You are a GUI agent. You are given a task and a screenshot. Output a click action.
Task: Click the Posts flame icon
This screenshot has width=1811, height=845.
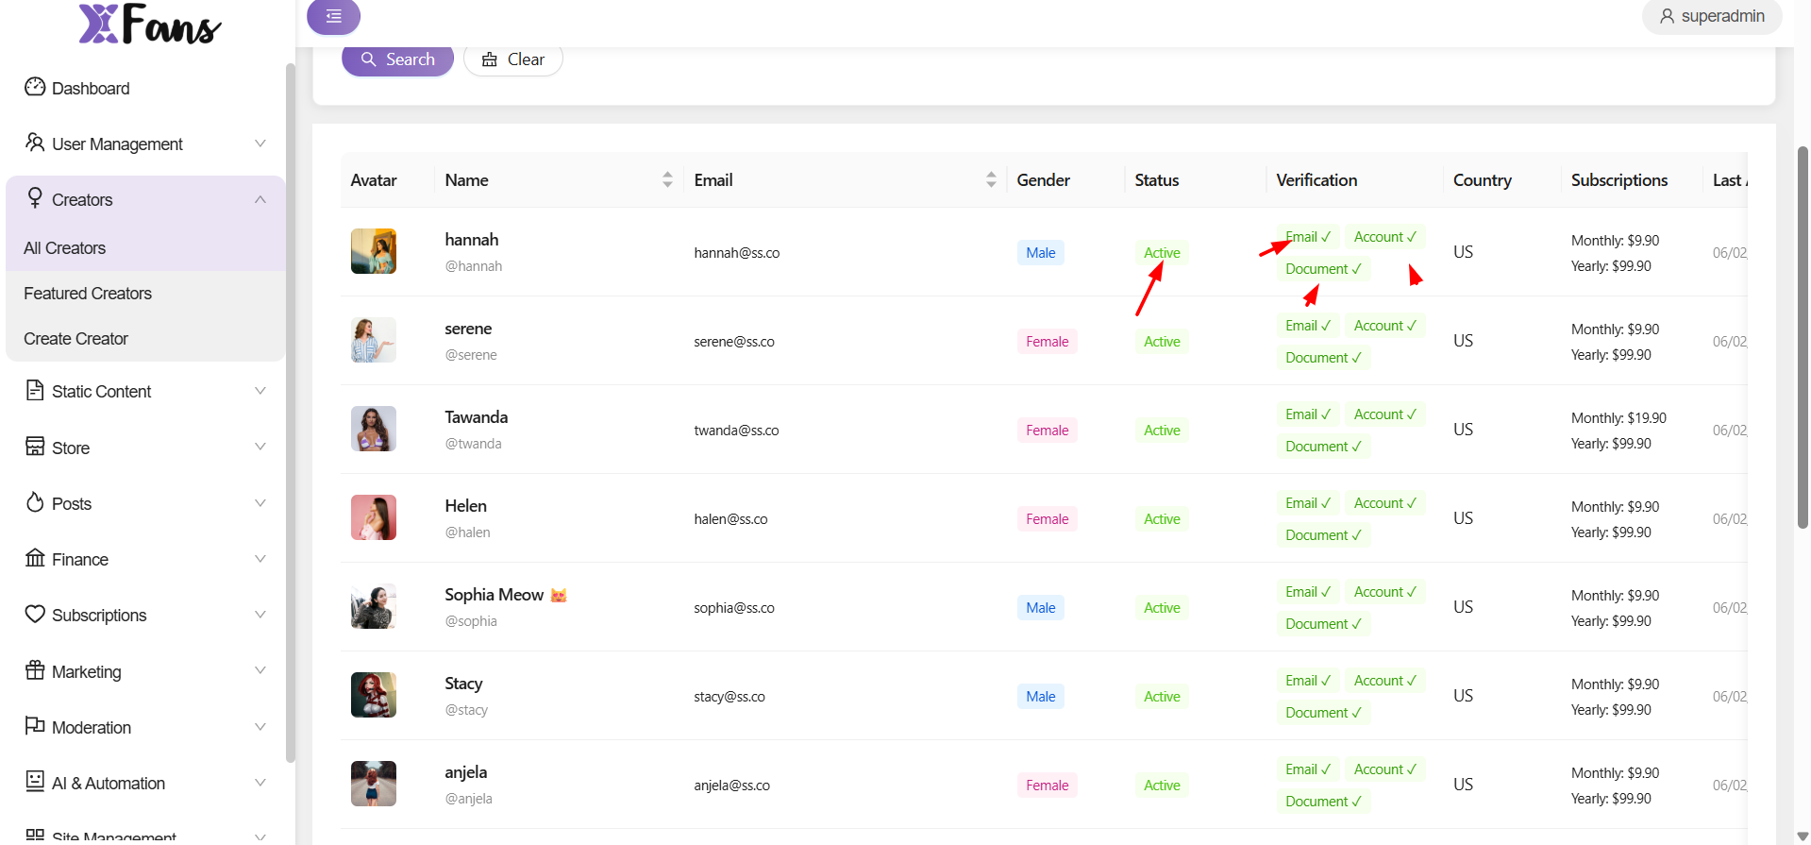click(x=35, y=502)
